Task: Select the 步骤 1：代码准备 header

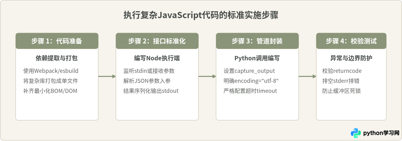Action: point(57,41)
